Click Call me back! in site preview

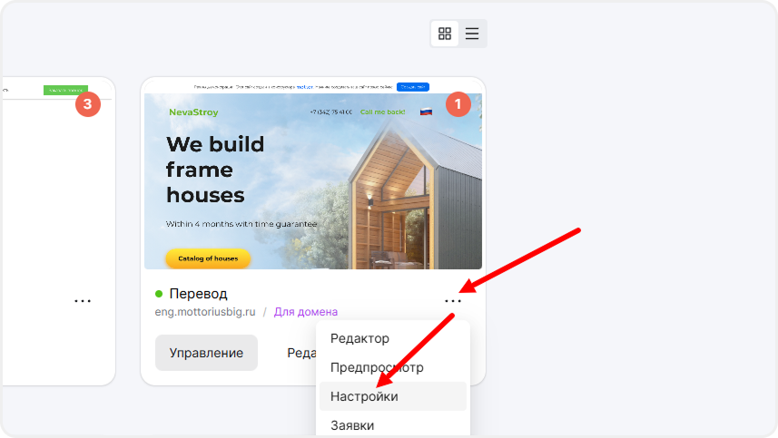[x=382, y=112]
